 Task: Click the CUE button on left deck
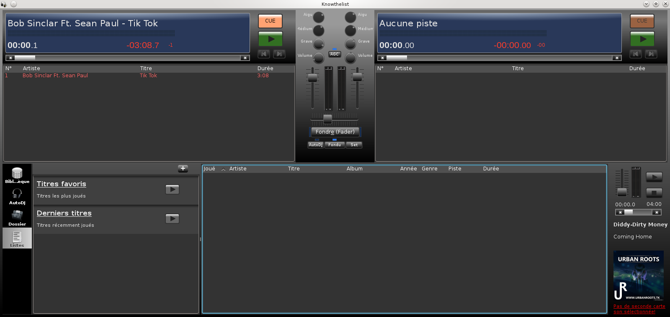(x=270, y=21)
